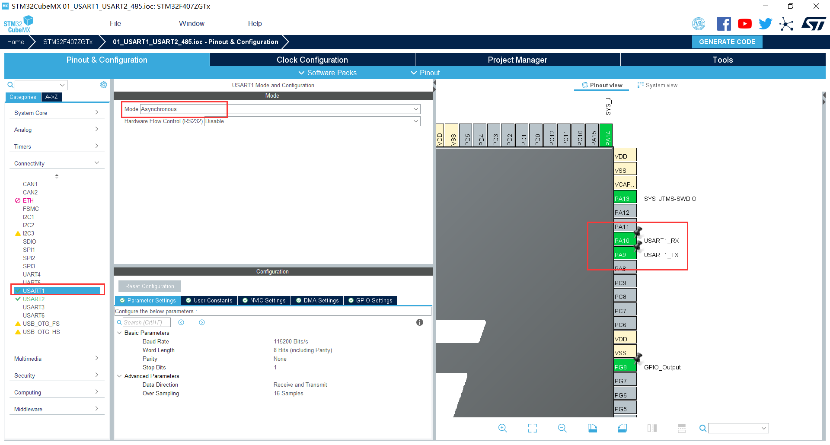830x445 pixels.
Task: Click the Baud Rate value 115200 Bits/s
Action: click(291, 341)
